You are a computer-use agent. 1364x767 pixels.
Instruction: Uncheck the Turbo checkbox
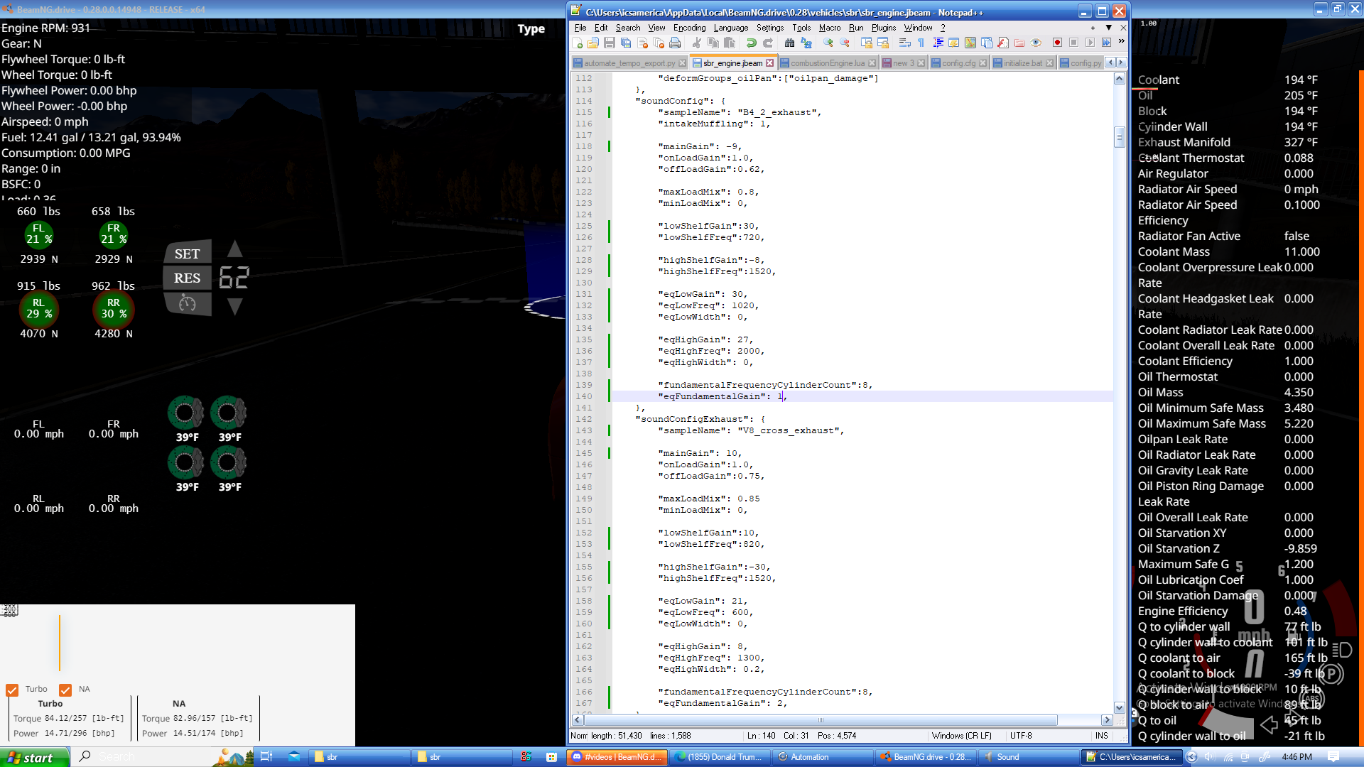[12, 690]
